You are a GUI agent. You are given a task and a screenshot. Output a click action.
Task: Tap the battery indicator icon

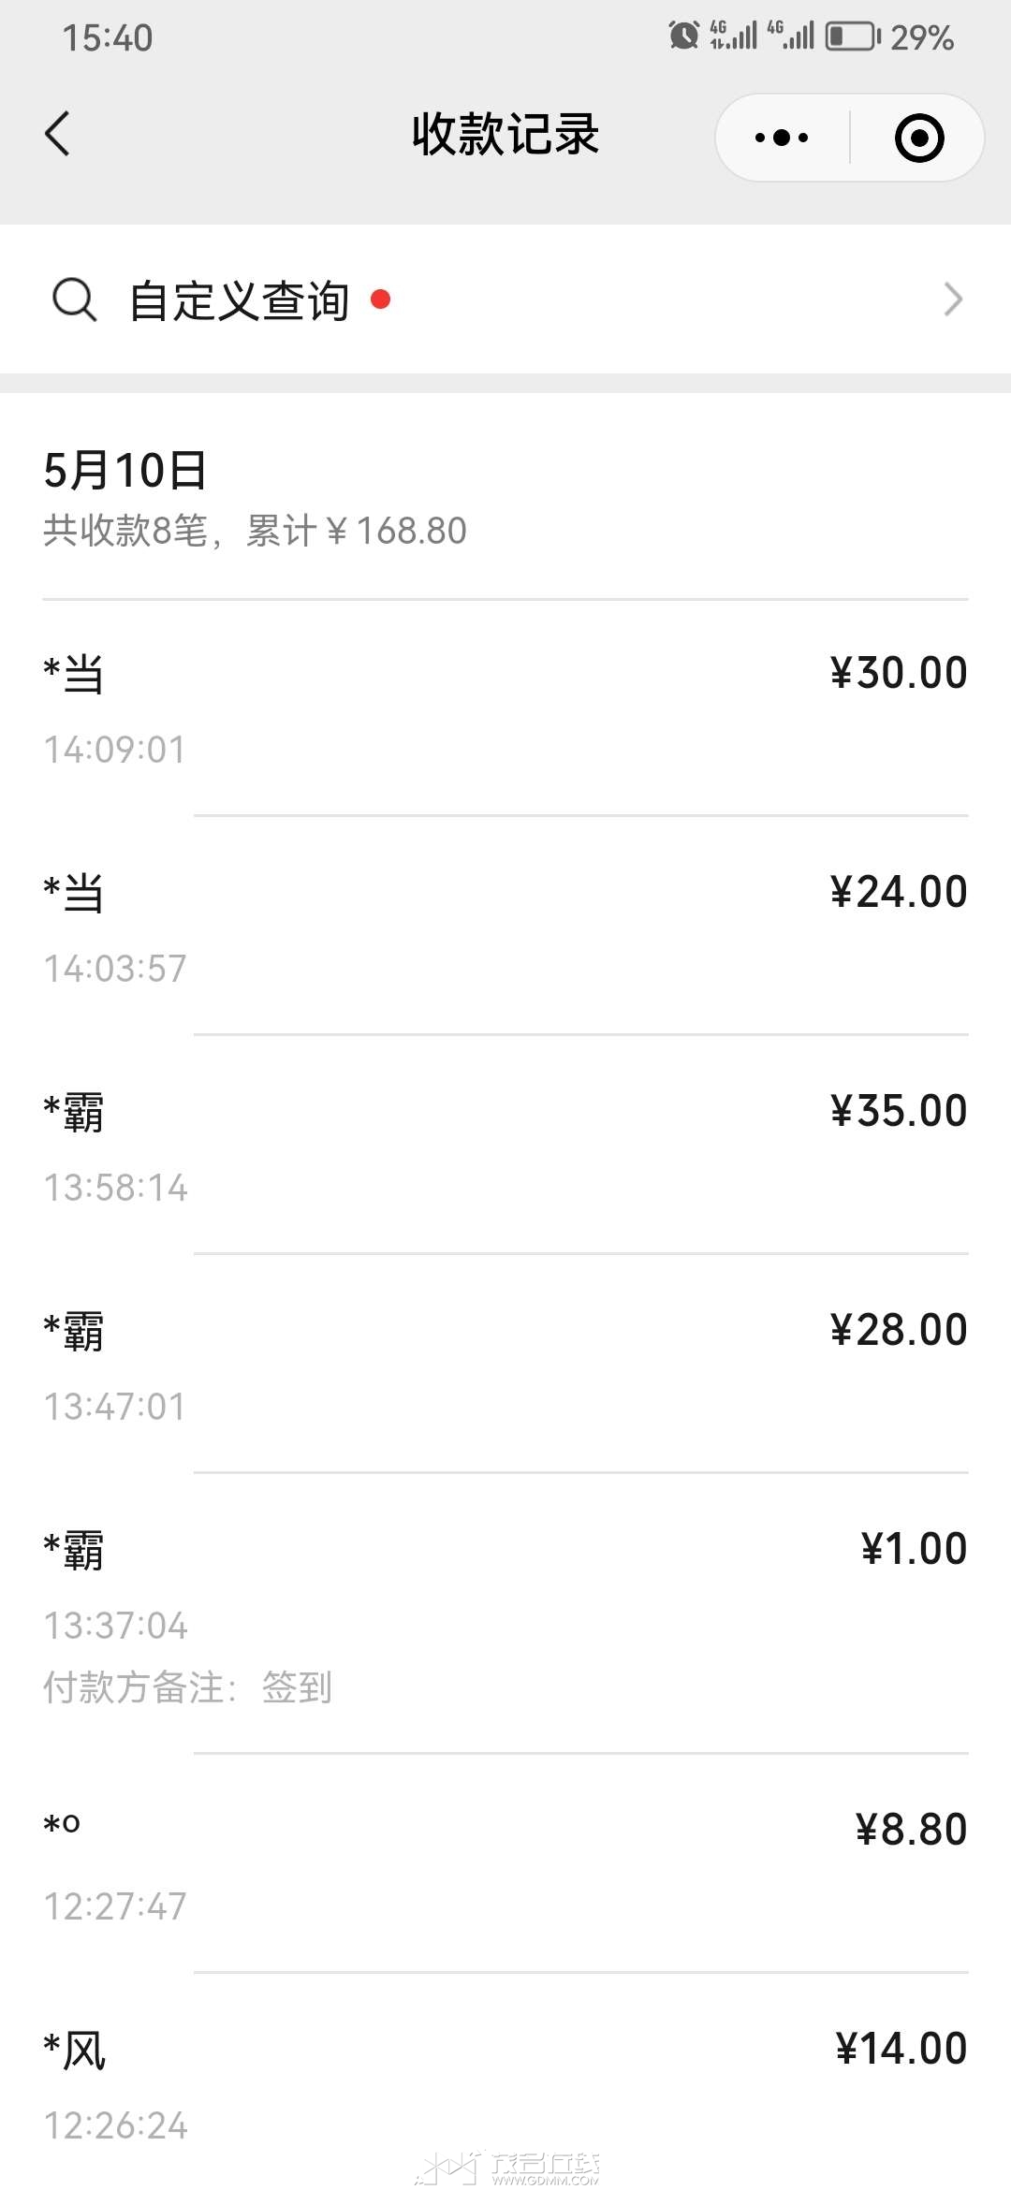point(852,36)
